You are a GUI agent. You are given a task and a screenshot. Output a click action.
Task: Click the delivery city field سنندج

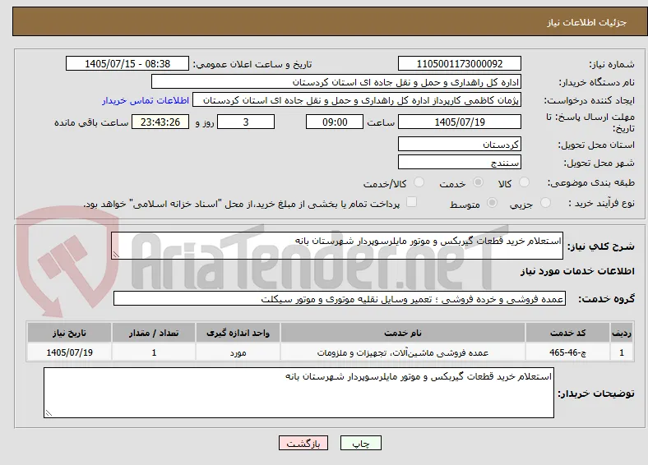tap(459, 163)
